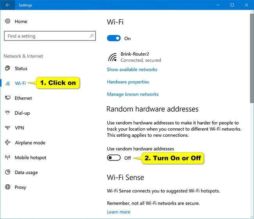The image size is (254, 219).
Task: Close the Settings window
Action: click(x=247, y=5)
